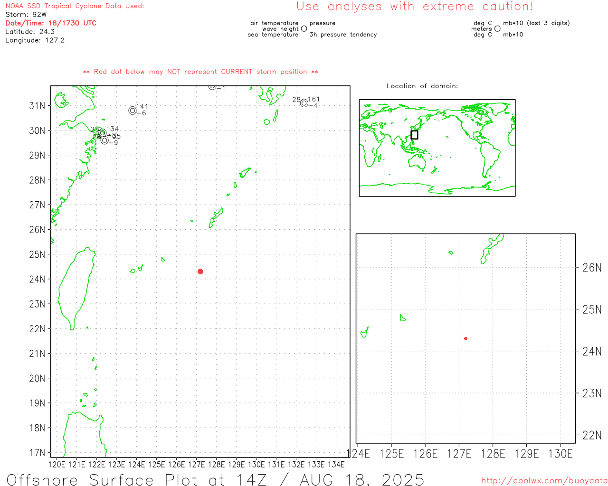Click the '23N' label on the inset map
This screenshot has width=608, height=486.
(592, 393)
